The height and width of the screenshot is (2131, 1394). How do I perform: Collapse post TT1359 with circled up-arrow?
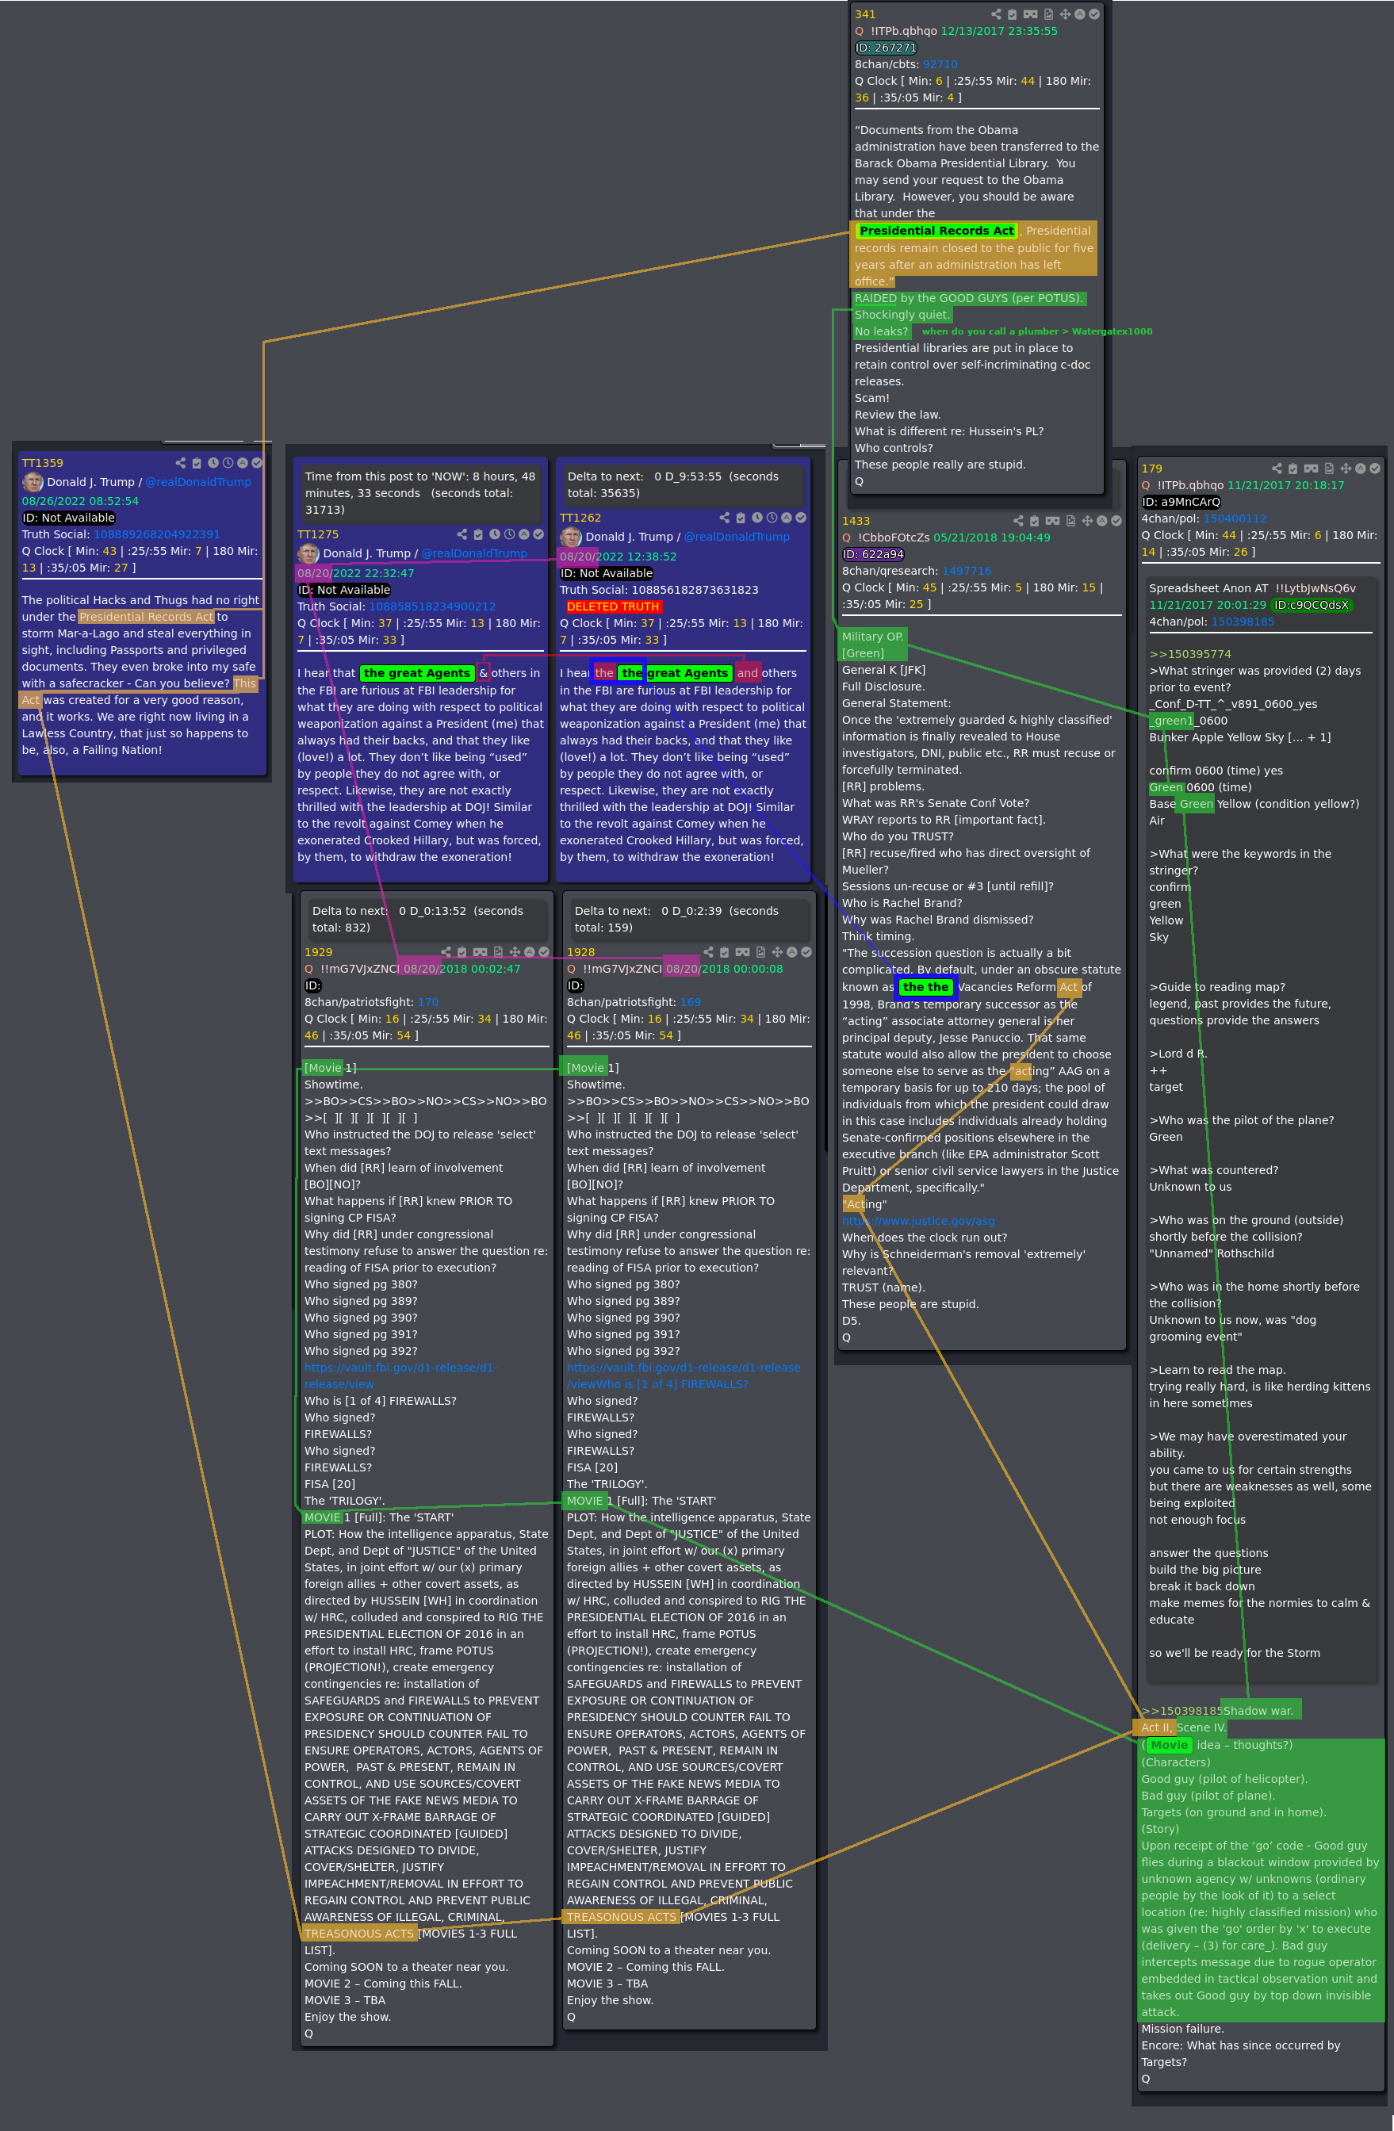click(242, 463)
